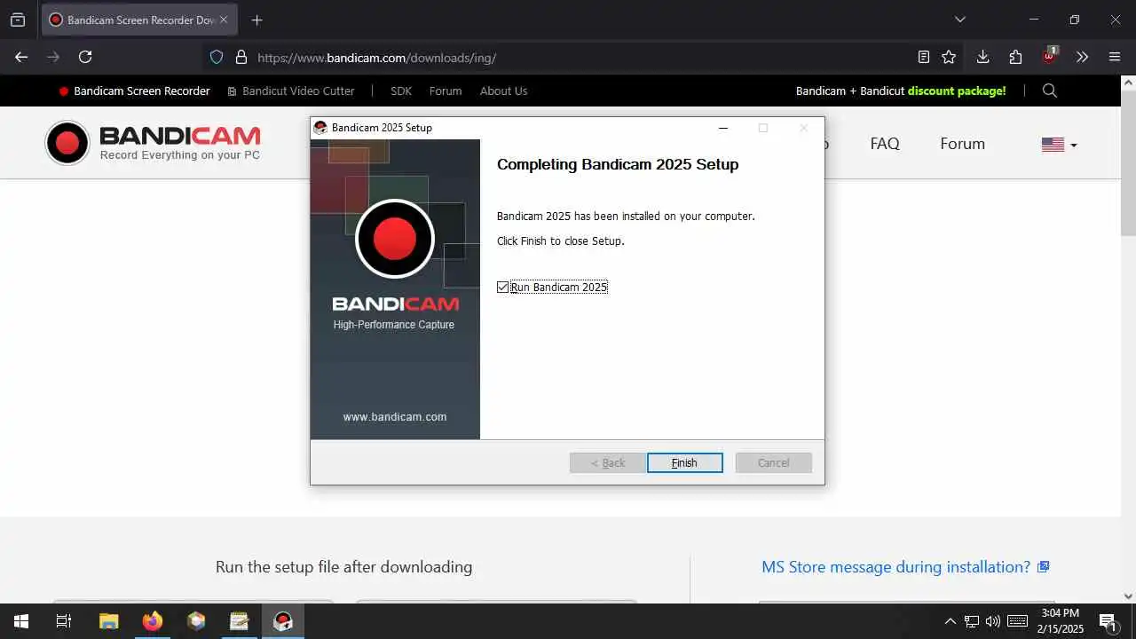
Task: Open Firefox hamburger application menu
Action: (x=1115, y=57)
